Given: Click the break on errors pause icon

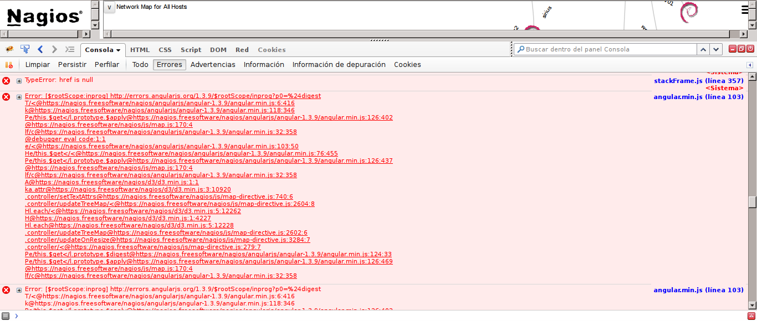Looking at the screenshot, I should [x=9, y=65].
